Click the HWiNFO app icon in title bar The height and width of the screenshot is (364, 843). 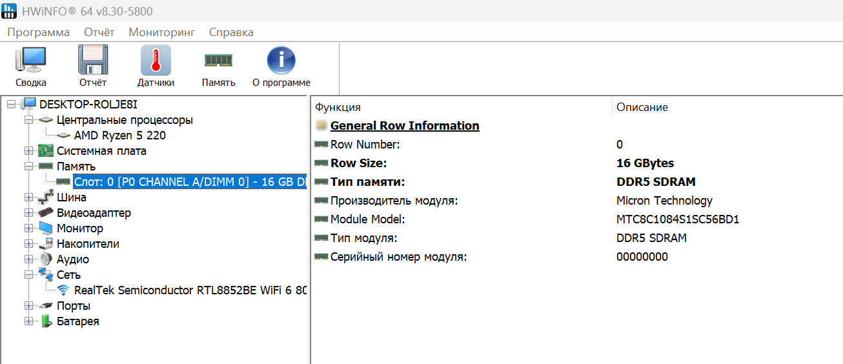coord(10,11)
